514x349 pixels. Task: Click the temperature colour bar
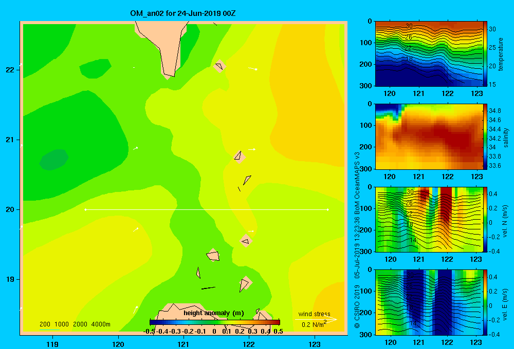click(485, 54)
